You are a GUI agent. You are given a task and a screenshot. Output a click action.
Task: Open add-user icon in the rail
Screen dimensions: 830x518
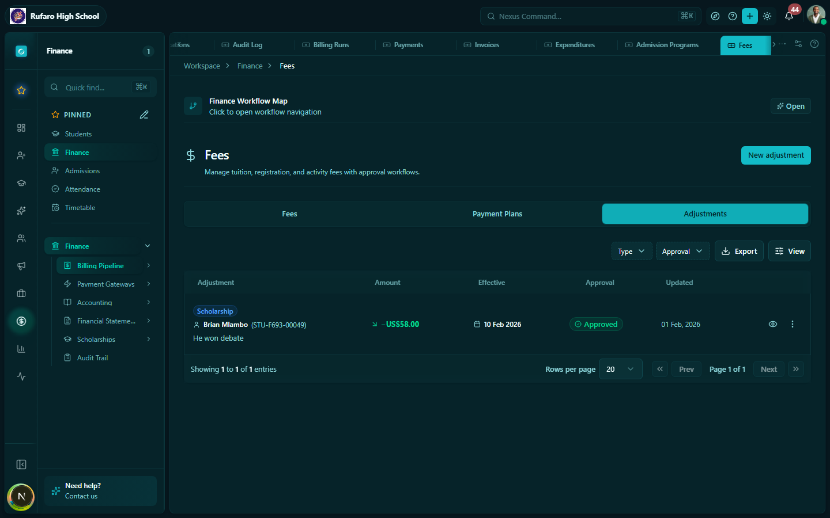coord(21,155)
